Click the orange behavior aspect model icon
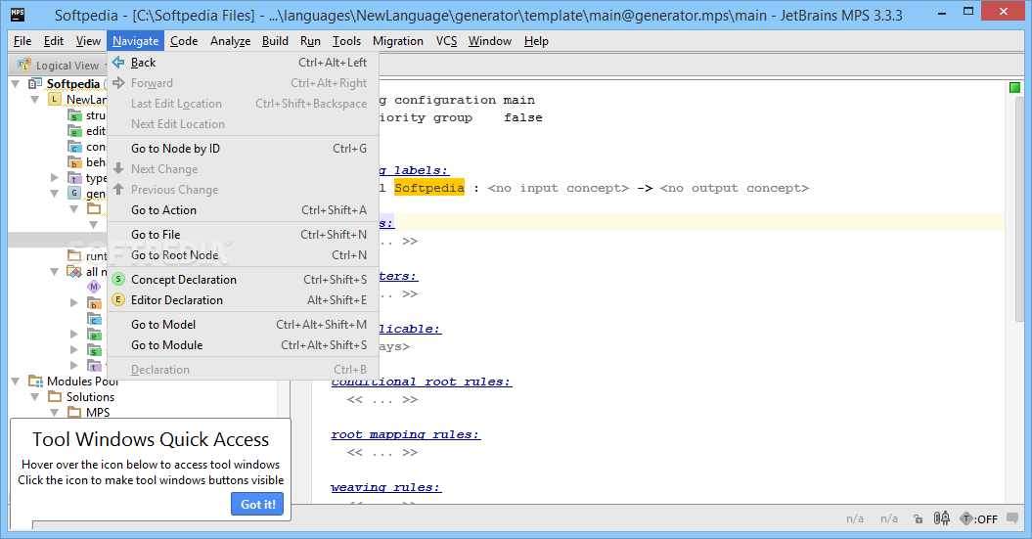The height and width of the screenshot is (539, 1032). 75,162
